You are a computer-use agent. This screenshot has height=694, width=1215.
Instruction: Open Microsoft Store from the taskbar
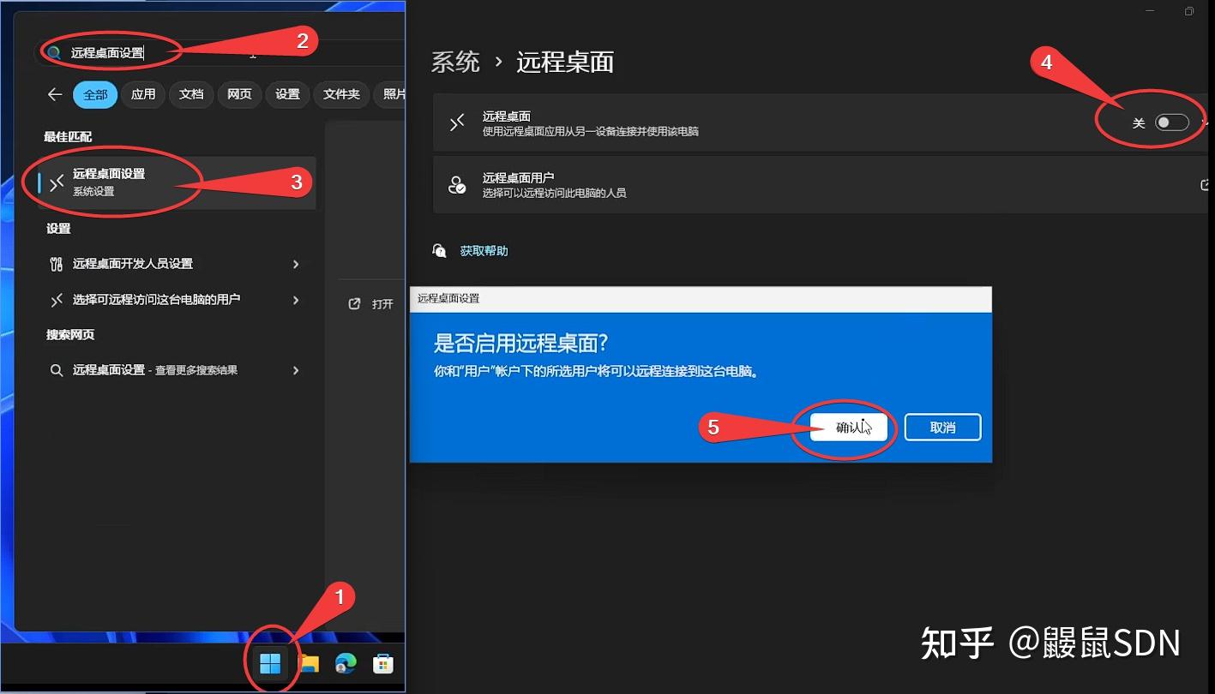point(382,663)
